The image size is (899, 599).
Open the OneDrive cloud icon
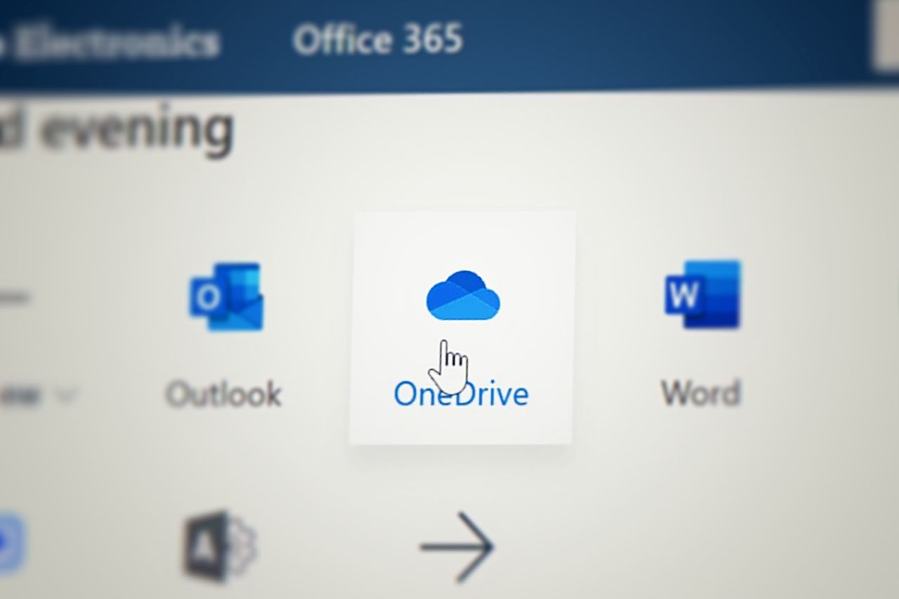coord(463,295)
